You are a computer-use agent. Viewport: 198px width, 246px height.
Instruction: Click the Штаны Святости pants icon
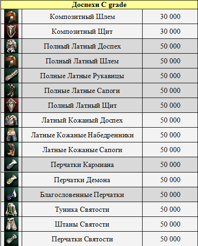(x=11, y=224)
